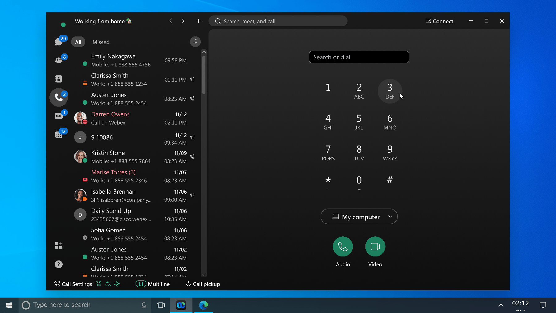
Task: Click the Search or dial input field
Action: coord(359,57)
